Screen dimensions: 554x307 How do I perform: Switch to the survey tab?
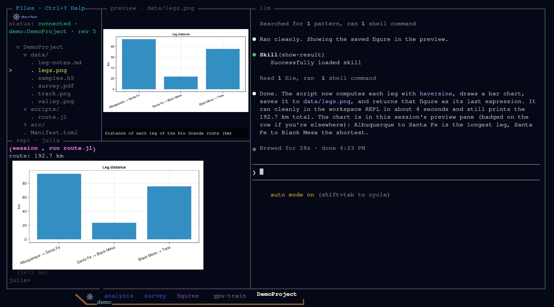tap(155, 296)
